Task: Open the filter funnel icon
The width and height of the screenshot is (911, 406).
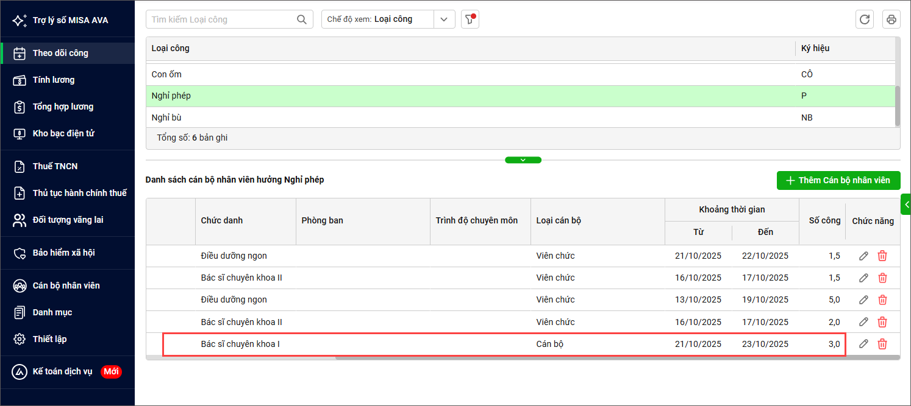Action: 470,19
